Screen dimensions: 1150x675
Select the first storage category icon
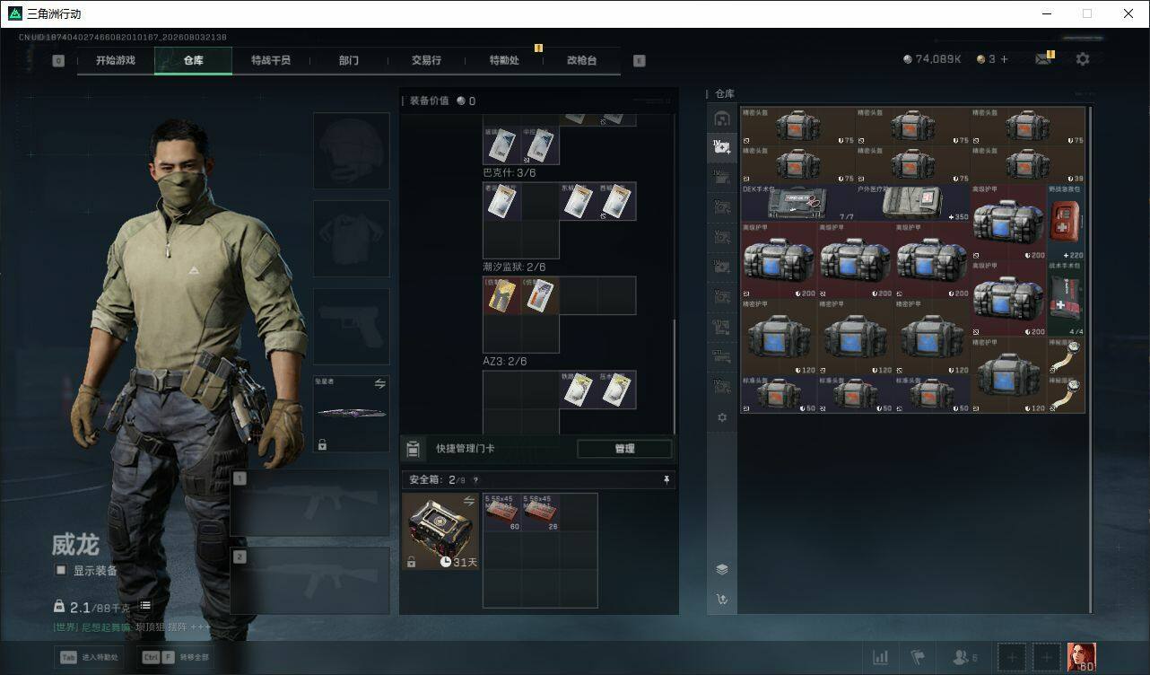click(722, 118)
